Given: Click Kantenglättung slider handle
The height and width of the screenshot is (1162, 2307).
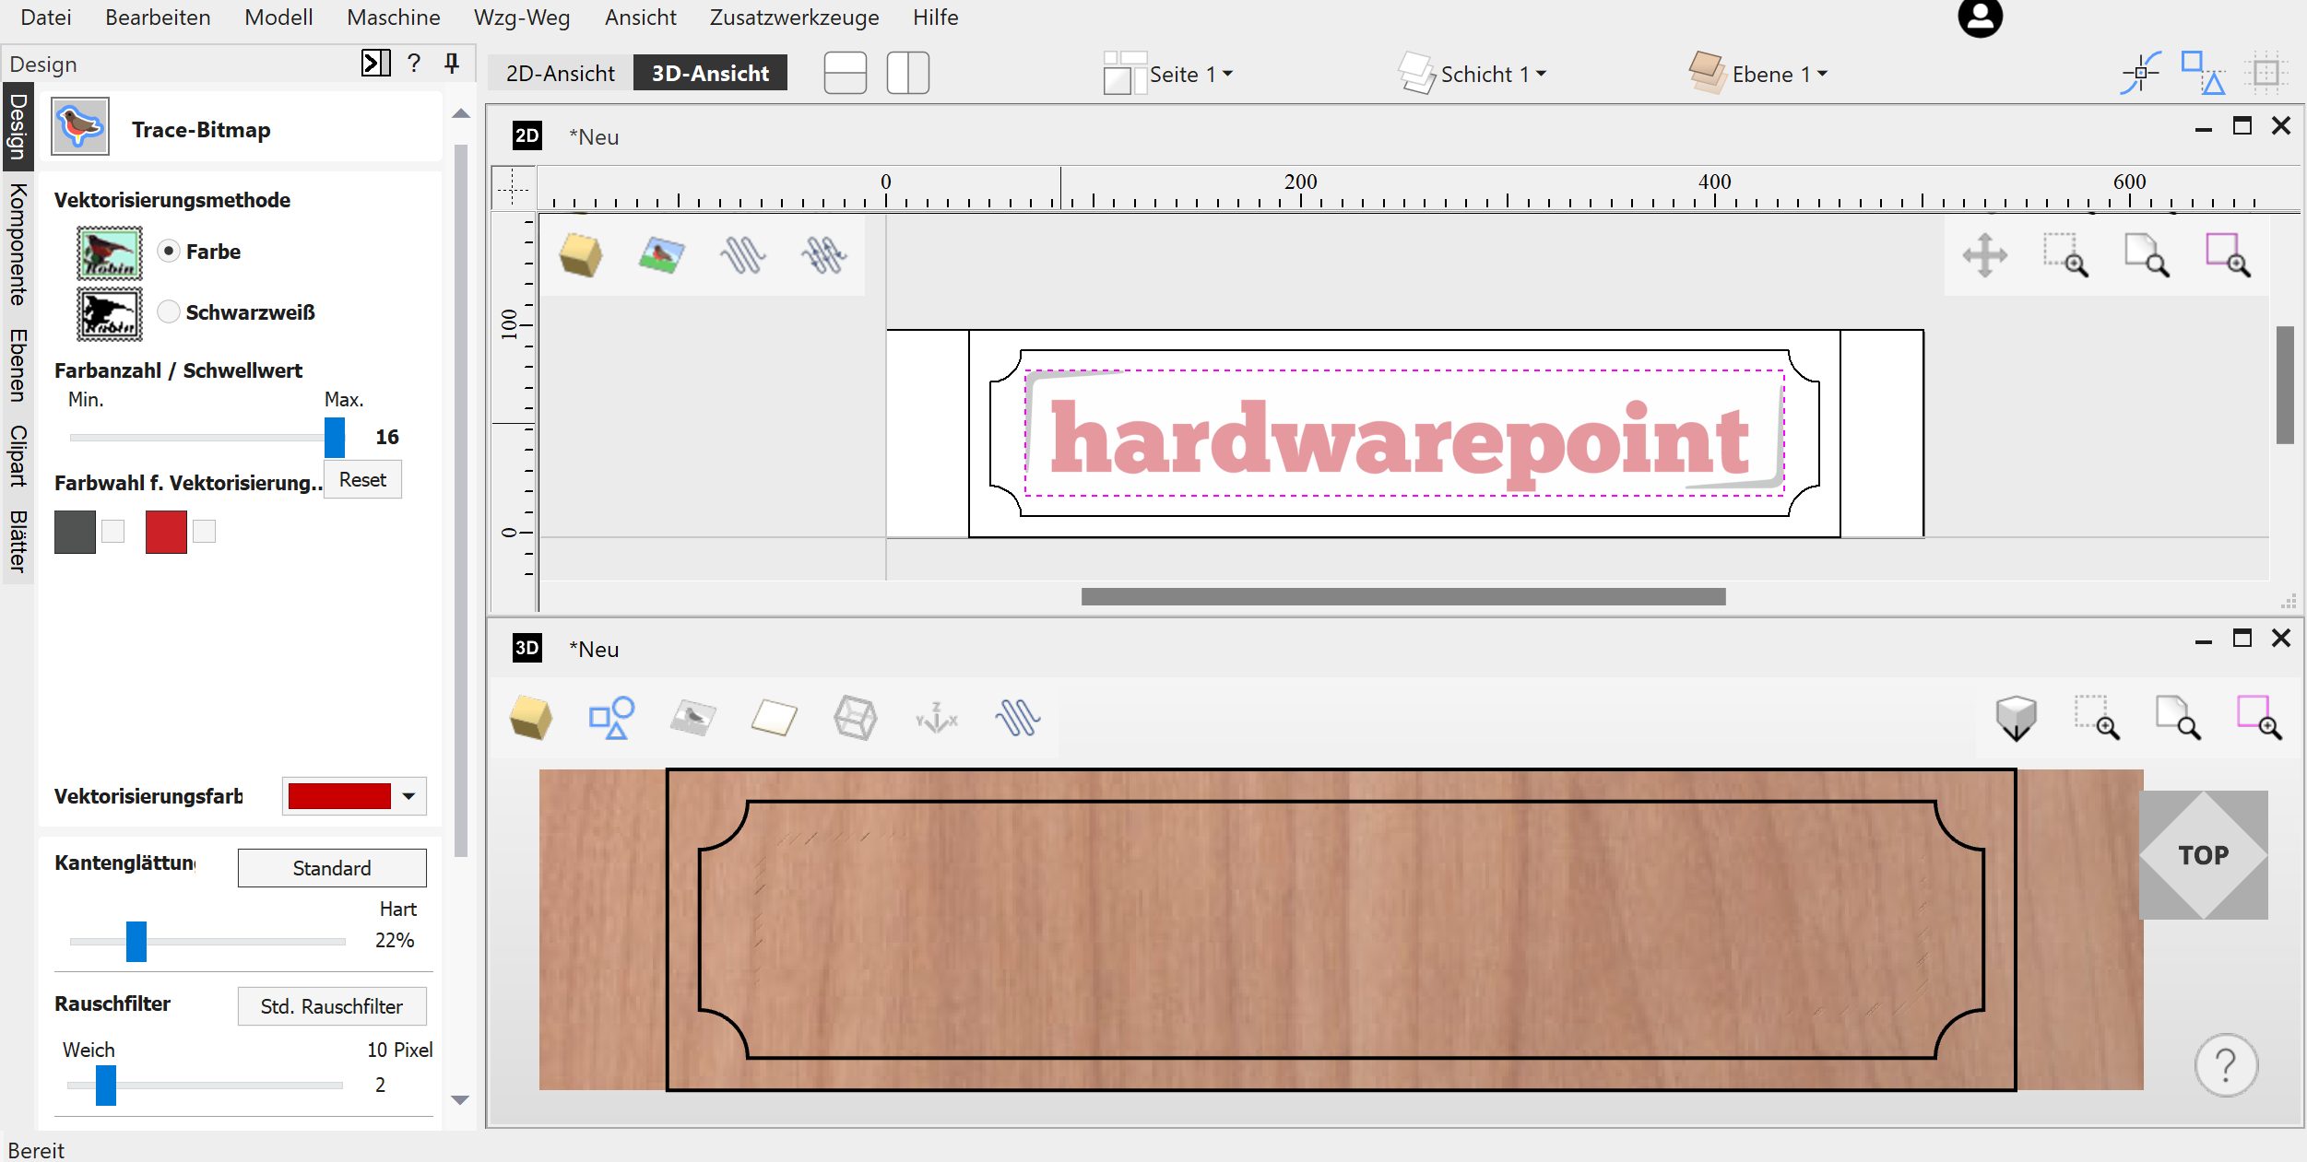Looking at the screenshot, I should click(x=136, y=941).
